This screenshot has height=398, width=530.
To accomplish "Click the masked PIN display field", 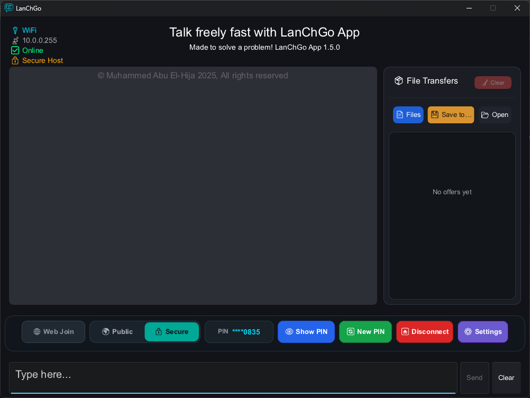I will pyautogui.click(x=239, y=332).
